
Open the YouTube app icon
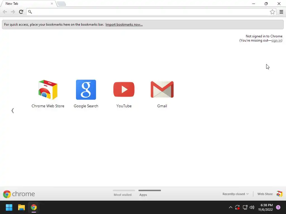[124, 89]
